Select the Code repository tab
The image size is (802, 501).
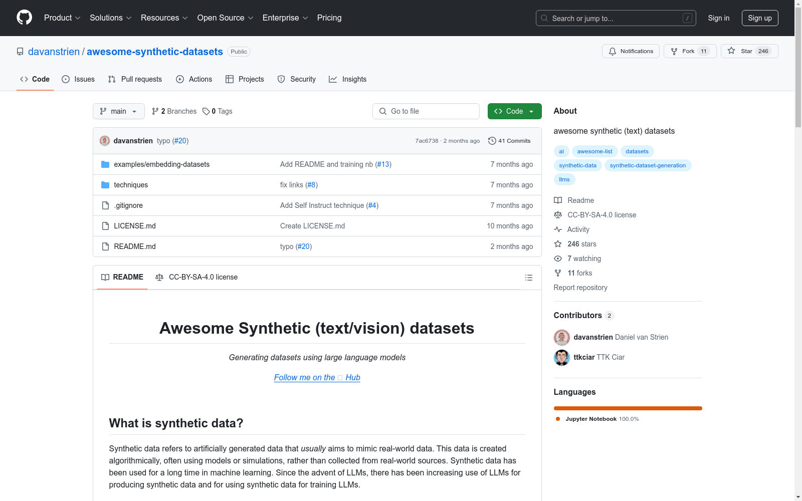[35, 79]
